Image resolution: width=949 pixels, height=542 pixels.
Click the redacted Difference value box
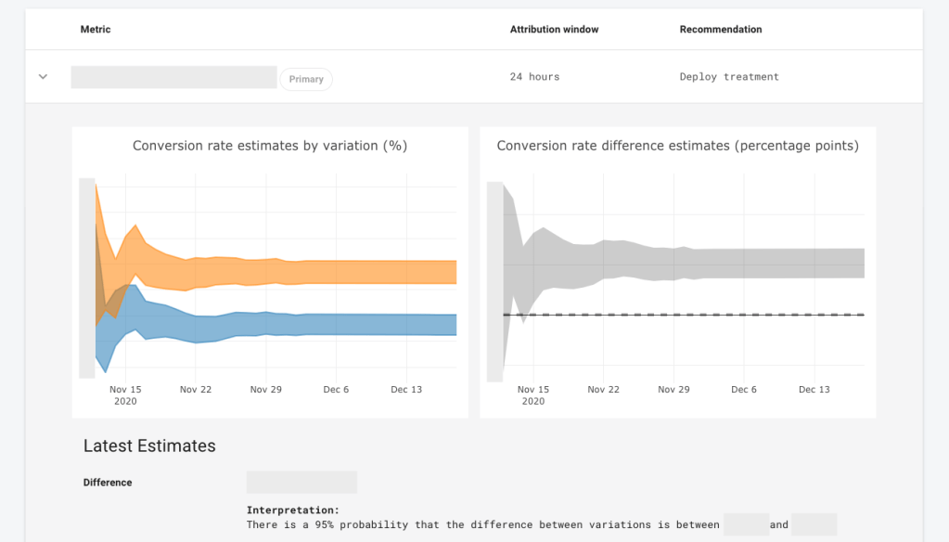click(x=301, y=483)
